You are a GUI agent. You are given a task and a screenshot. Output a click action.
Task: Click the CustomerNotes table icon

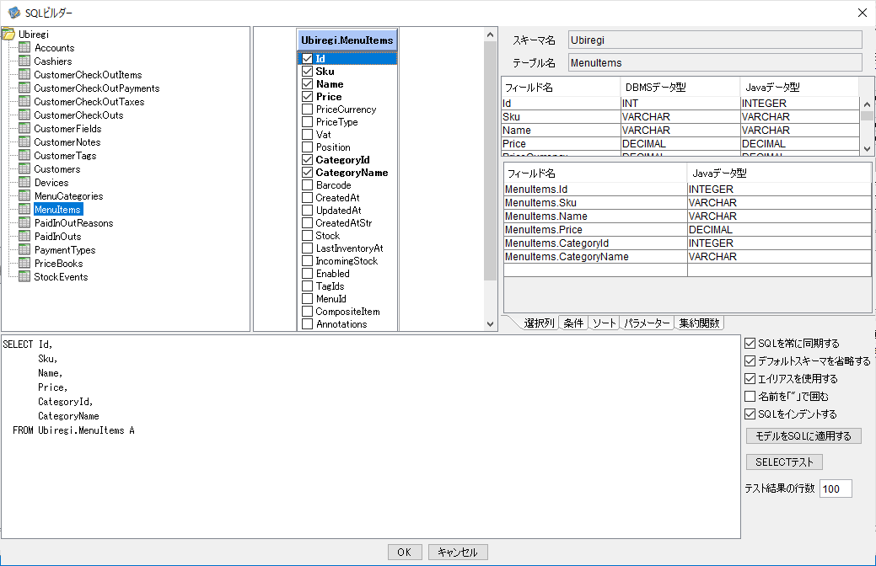click(24, 141)
